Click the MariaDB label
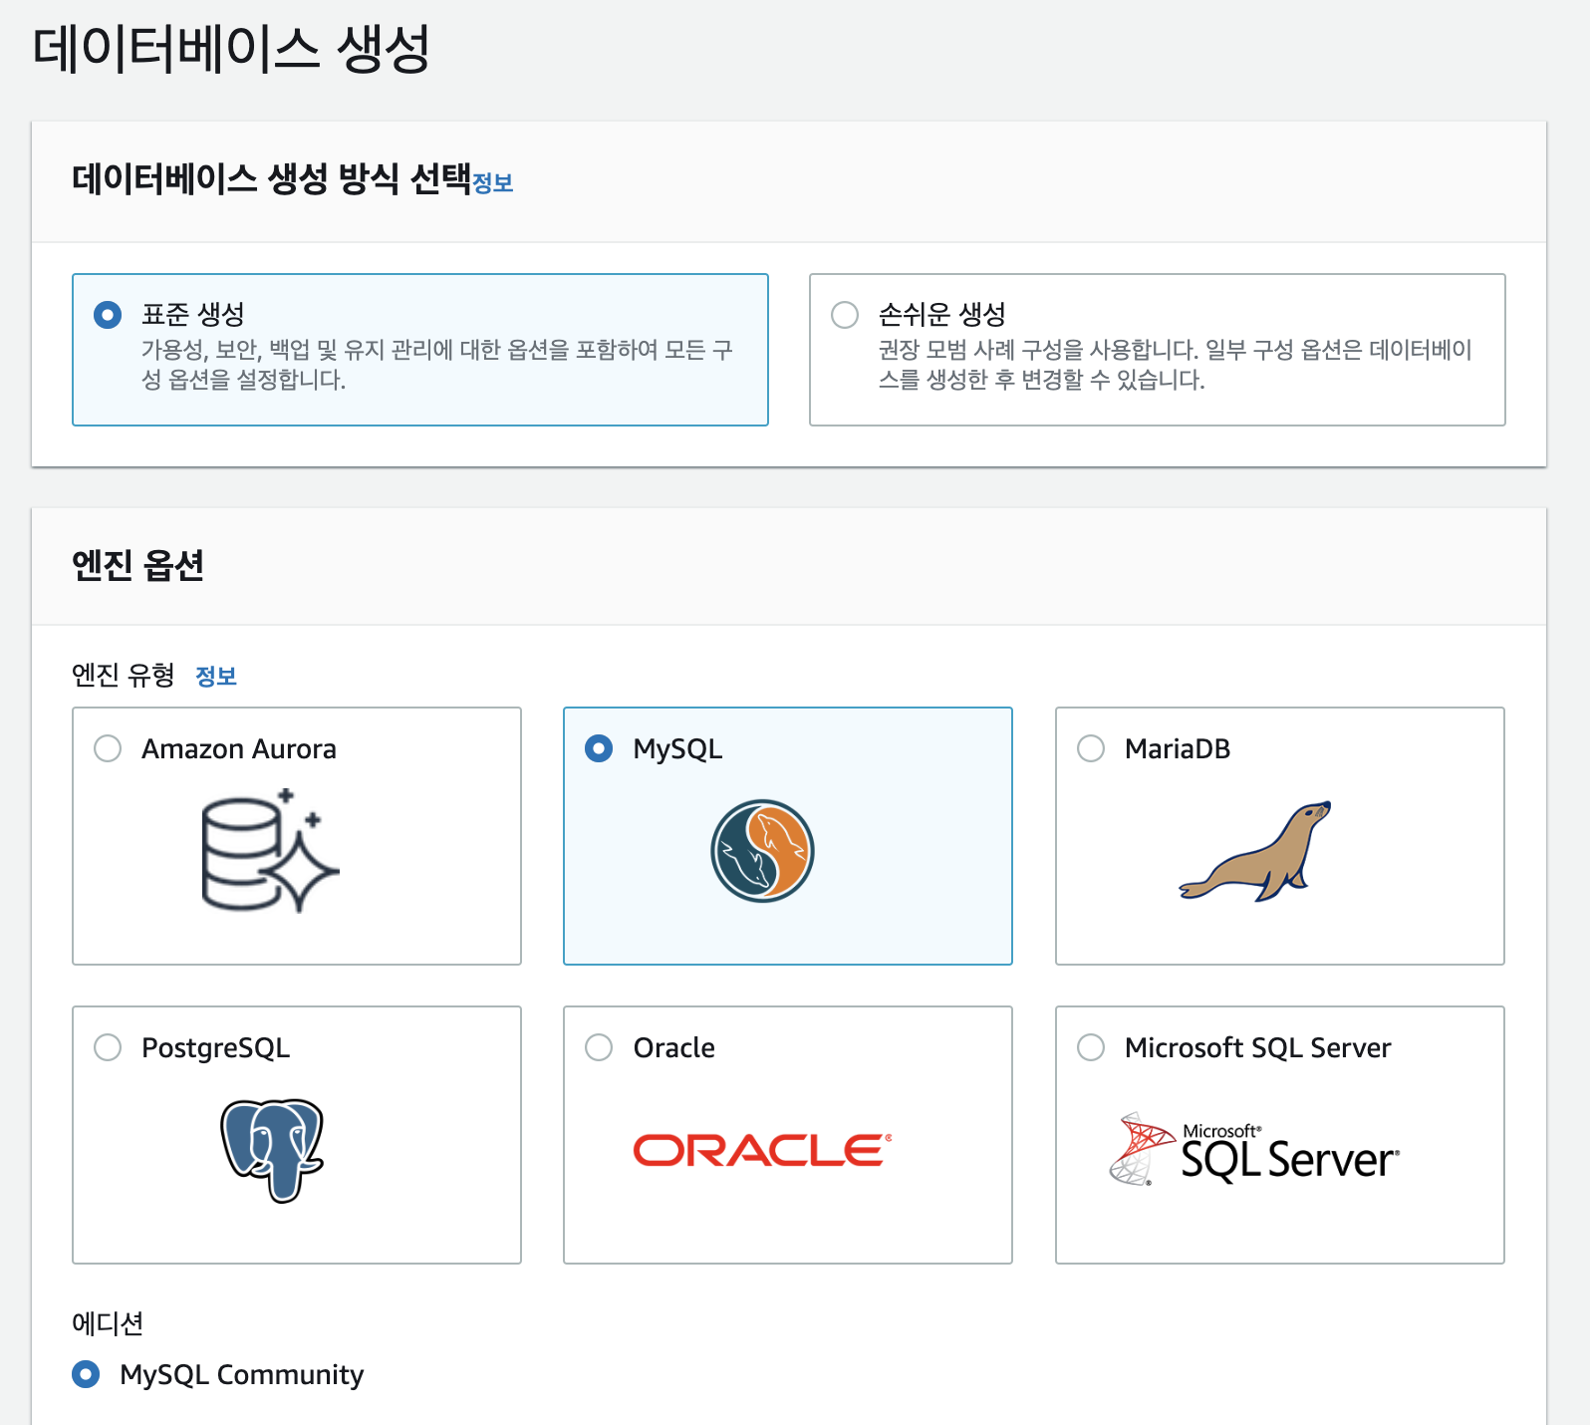 1178,748
